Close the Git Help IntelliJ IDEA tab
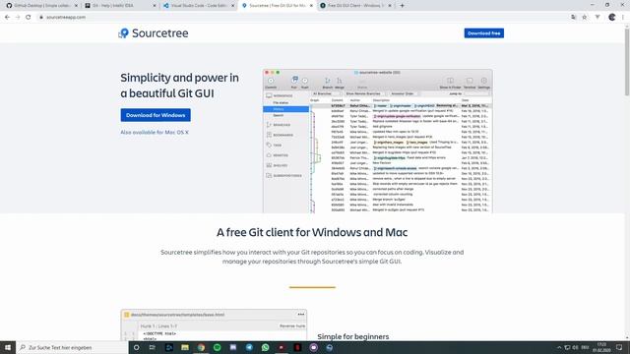630x354 pixels. click(x=155, y=6)
